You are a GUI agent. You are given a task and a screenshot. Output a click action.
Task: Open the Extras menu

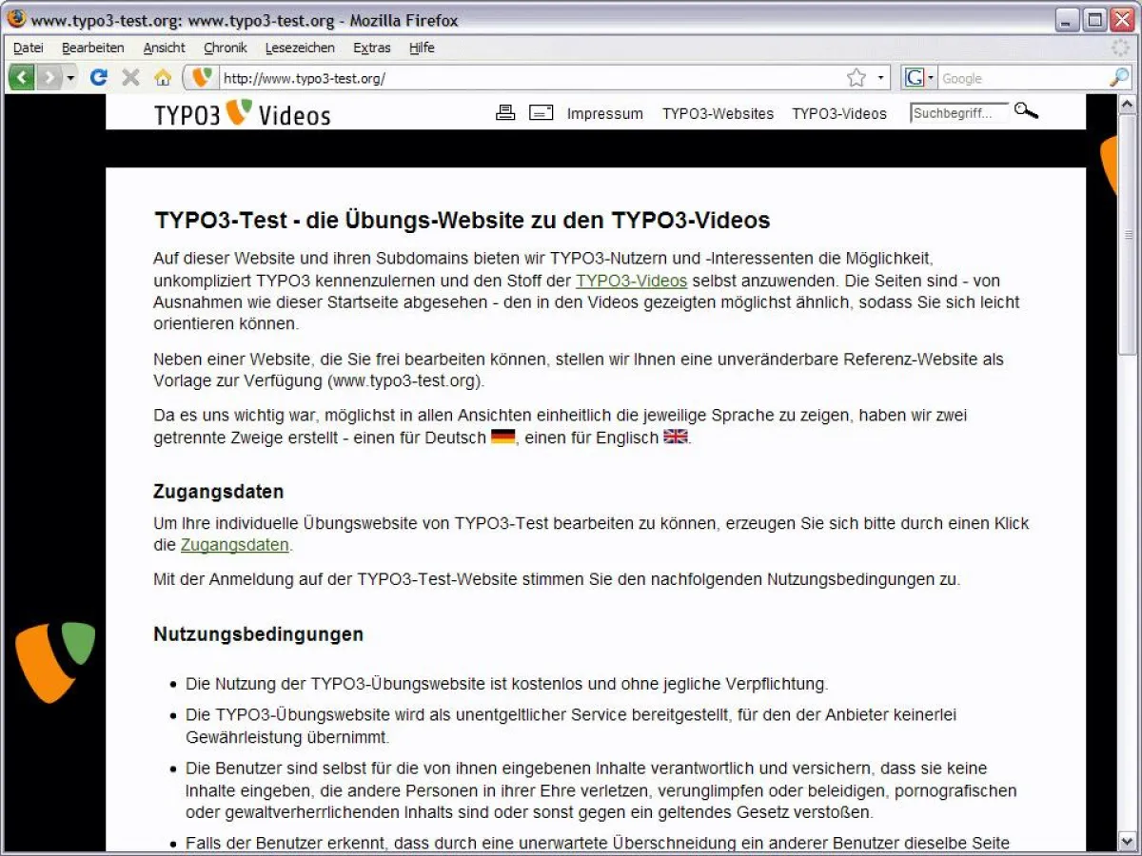pos(371,48)
